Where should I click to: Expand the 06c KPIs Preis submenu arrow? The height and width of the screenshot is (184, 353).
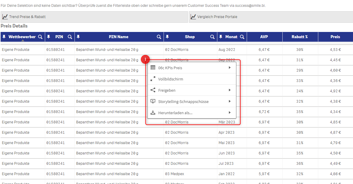click(x=229, y=68)
